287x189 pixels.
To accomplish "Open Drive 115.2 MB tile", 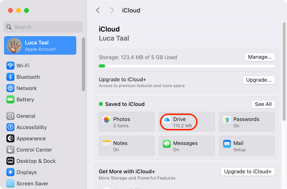I will coord(187,122).
